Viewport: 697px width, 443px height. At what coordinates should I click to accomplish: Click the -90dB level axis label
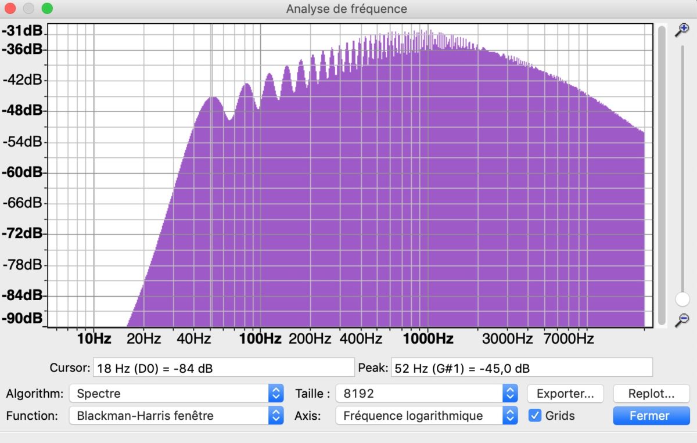pyautogui.click(x=22, y=318)
